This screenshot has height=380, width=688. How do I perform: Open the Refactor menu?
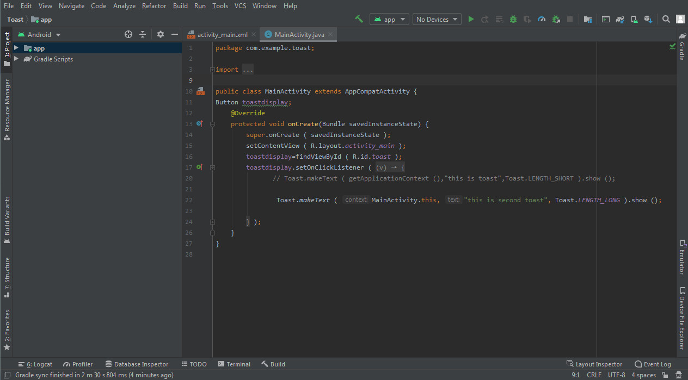coord(154,5)
